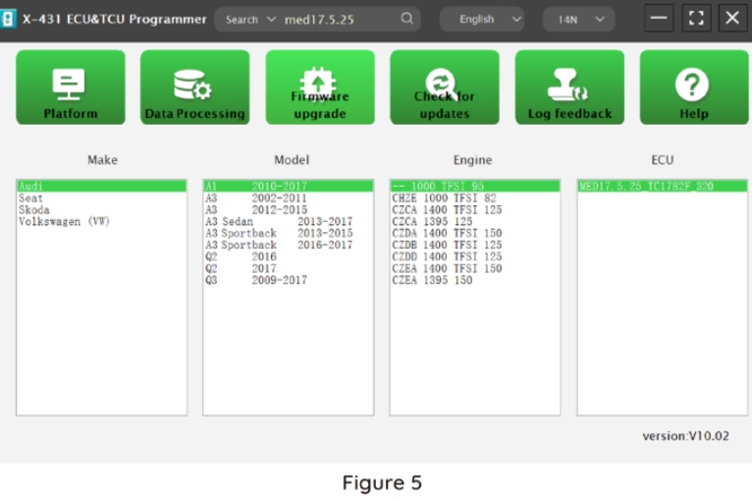Select model A3 Sportback 2013-2015
752x501 pixels.
(289, 233)
